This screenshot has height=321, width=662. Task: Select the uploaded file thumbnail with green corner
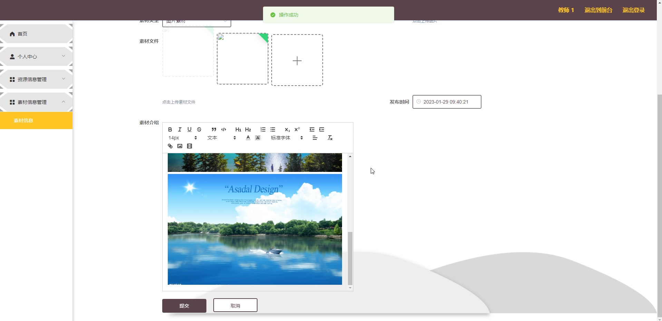pos(243,59)
